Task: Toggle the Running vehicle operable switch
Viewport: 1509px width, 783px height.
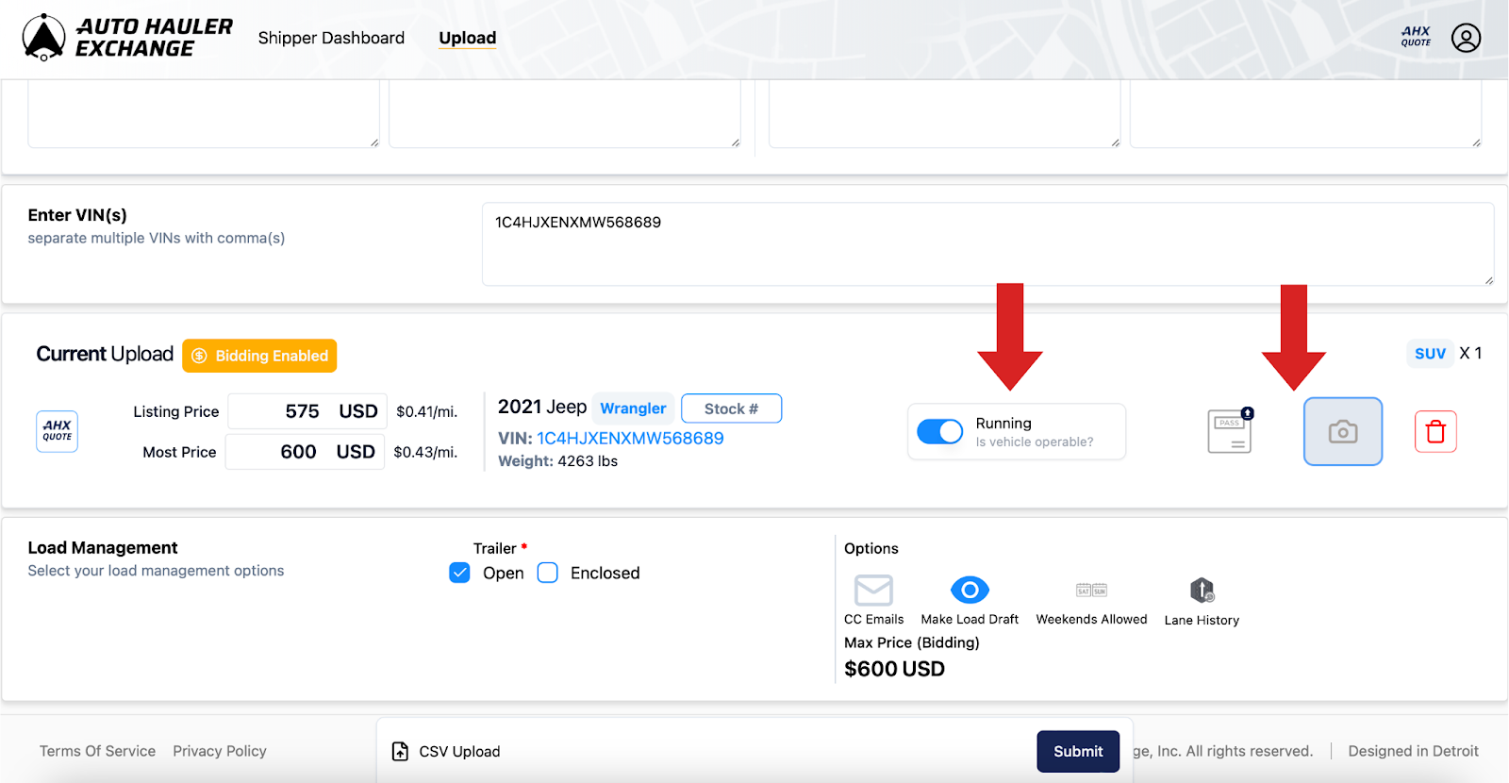Action: [x=940, y=431]
